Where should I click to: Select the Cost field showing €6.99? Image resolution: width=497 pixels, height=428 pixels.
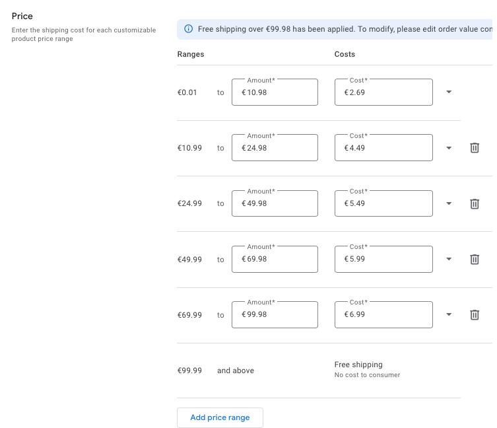click(383, 314)
